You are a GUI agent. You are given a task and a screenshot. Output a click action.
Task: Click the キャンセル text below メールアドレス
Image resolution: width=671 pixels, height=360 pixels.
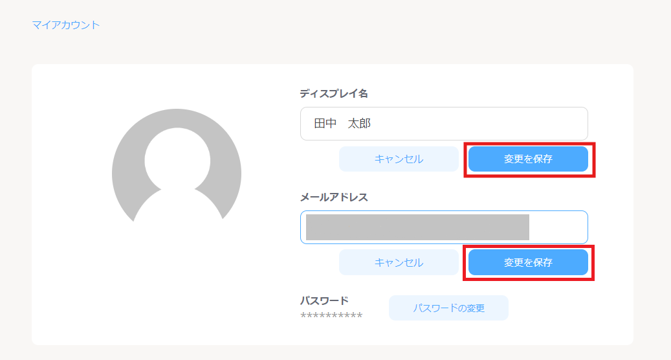coord(399,263)
